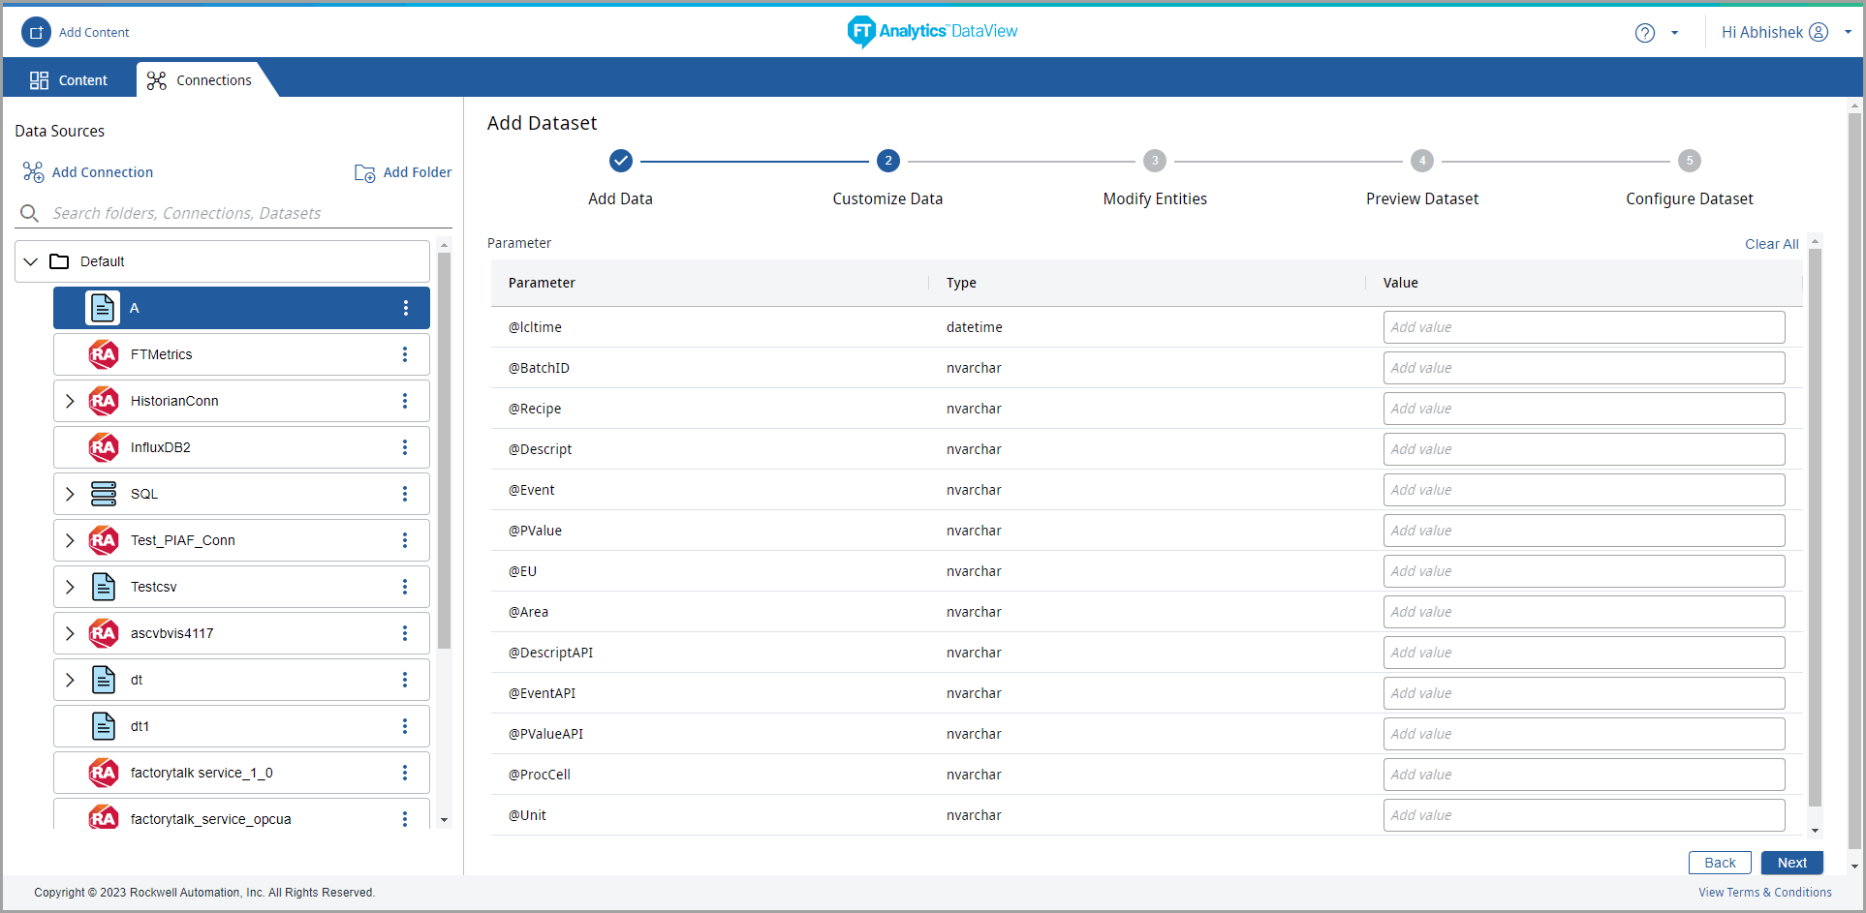Open the three-dot menu for FTMetrics
The image size is (1866, 913).
click(x=405, y=354)
